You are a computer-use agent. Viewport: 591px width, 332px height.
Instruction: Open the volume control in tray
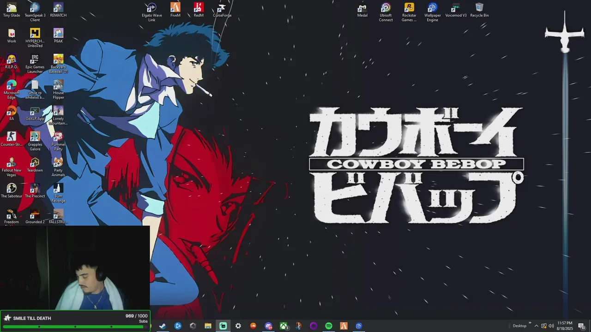tap(551, 326)
